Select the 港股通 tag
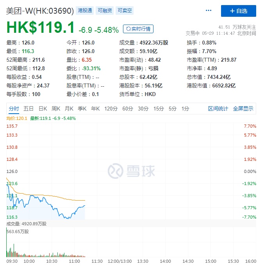Viewport: 264px width, 269px height. coord(85,11)
